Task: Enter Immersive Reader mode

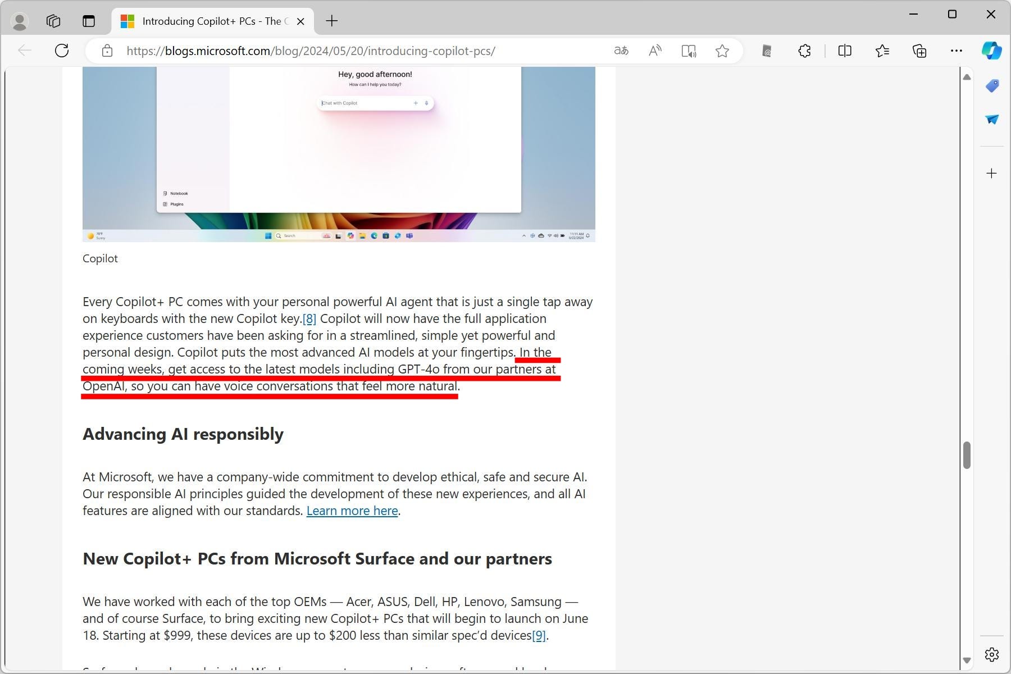Action: coord(689,51)
